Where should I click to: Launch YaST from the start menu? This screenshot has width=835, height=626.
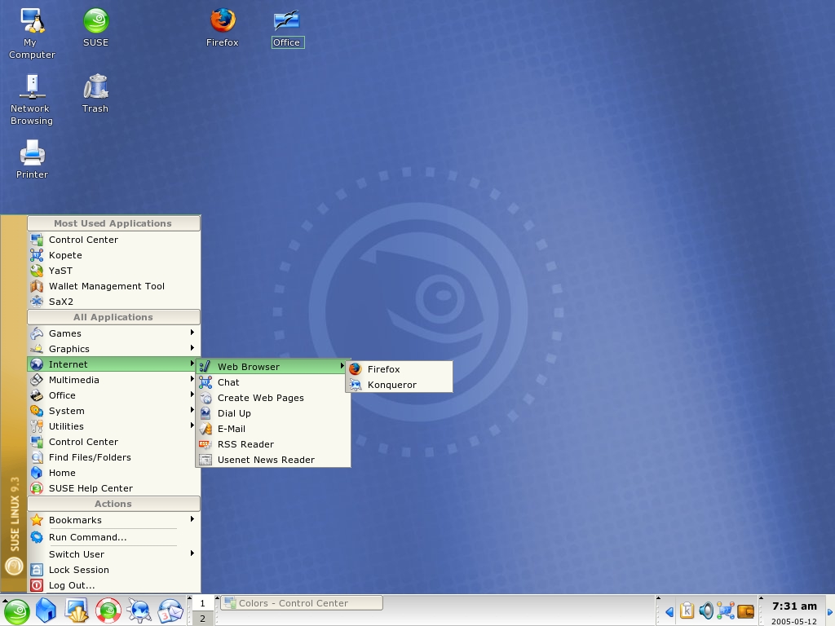pyautogui.click(x=113, y=271)
